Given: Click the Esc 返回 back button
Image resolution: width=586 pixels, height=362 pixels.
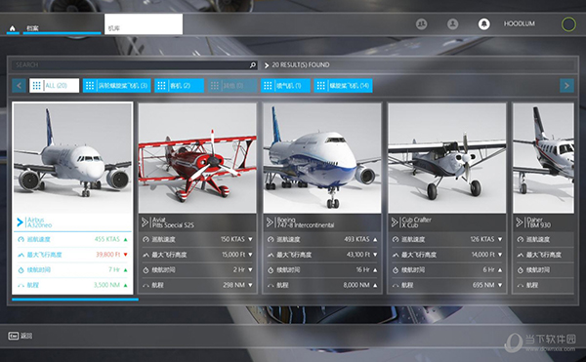Looking at the screenshot, I should 21,336.
